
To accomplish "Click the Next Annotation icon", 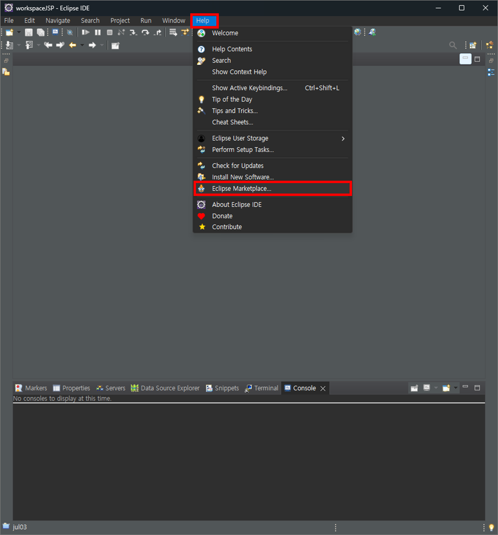I will click(10, 45).
